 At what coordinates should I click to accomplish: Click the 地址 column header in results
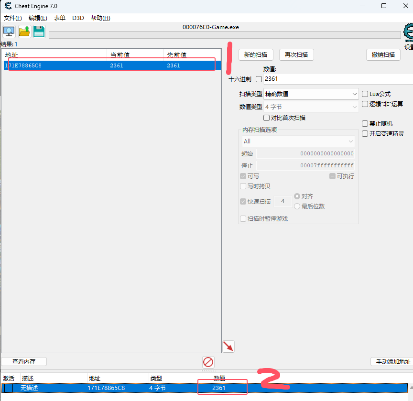[x=55, y=55]
